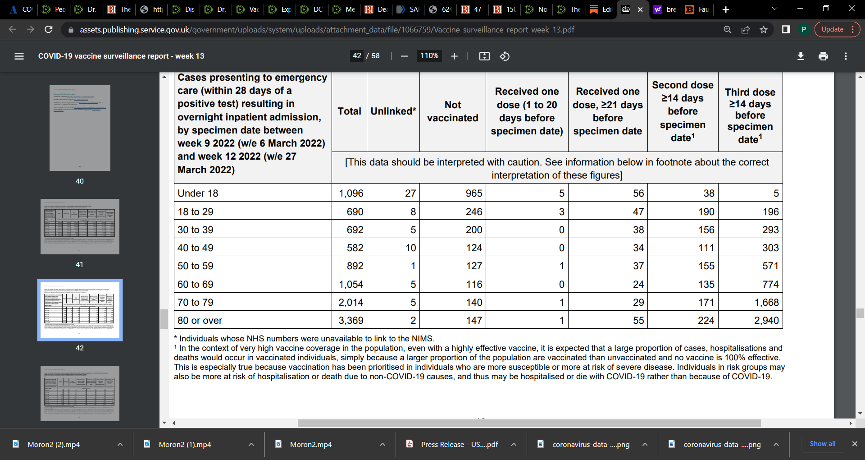Open the Moron2 (2).mp4 download
The width and height of the screenshot is (865, 460).
tap(54, 444)
